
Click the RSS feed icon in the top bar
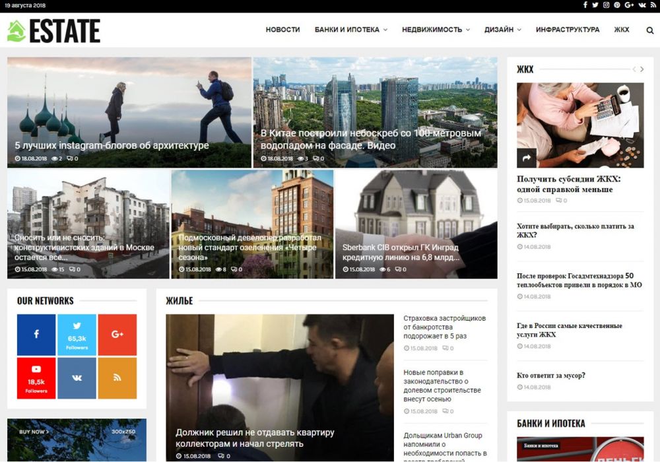652,5
